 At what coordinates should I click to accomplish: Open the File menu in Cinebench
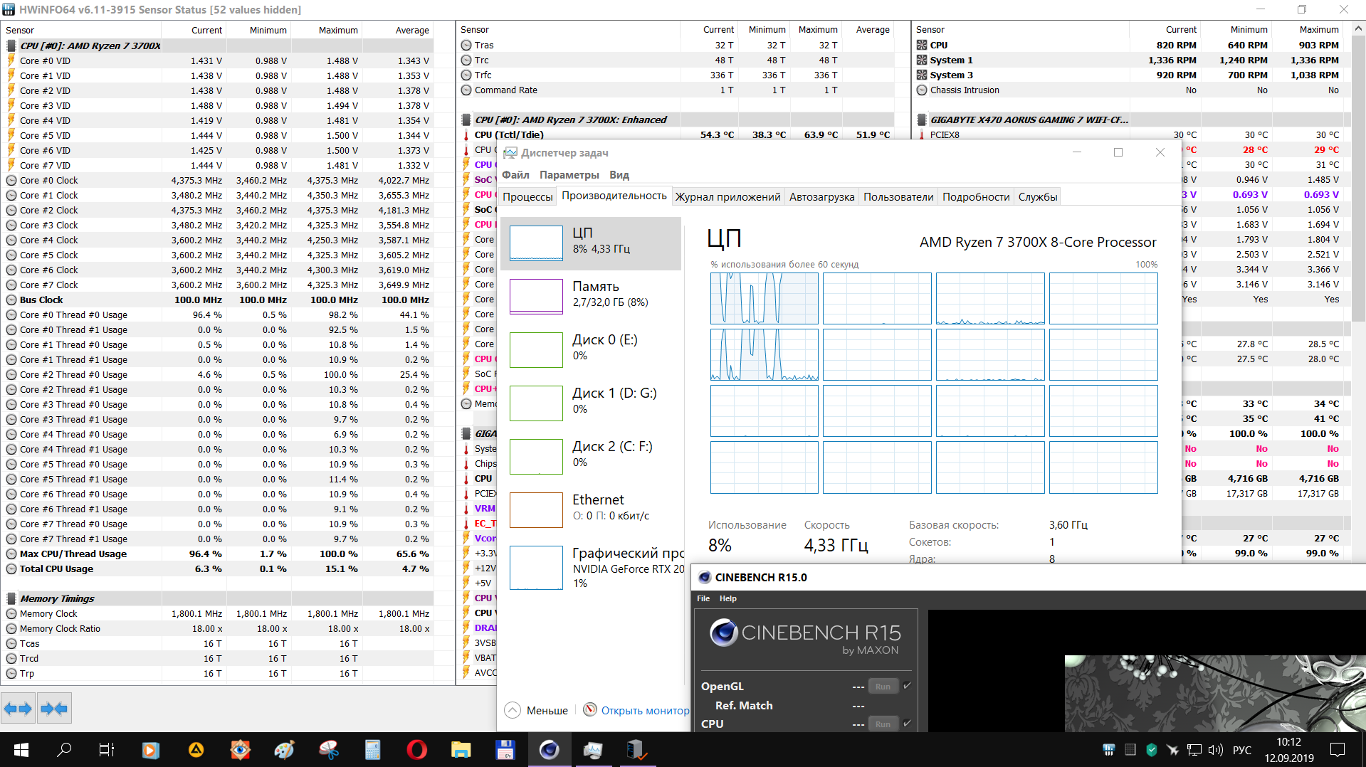703,598
